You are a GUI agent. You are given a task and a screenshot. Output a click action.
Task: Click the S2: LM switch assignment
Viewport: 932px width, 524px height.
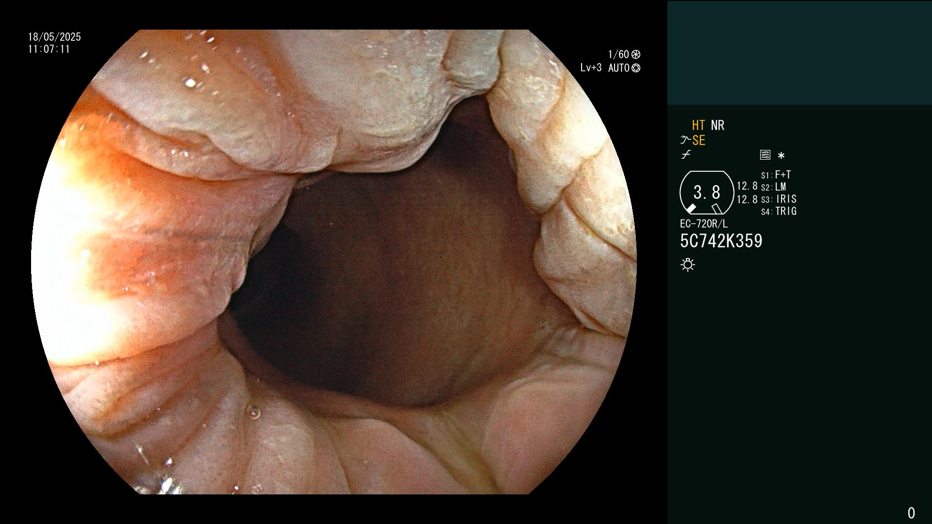pos(774,187)
